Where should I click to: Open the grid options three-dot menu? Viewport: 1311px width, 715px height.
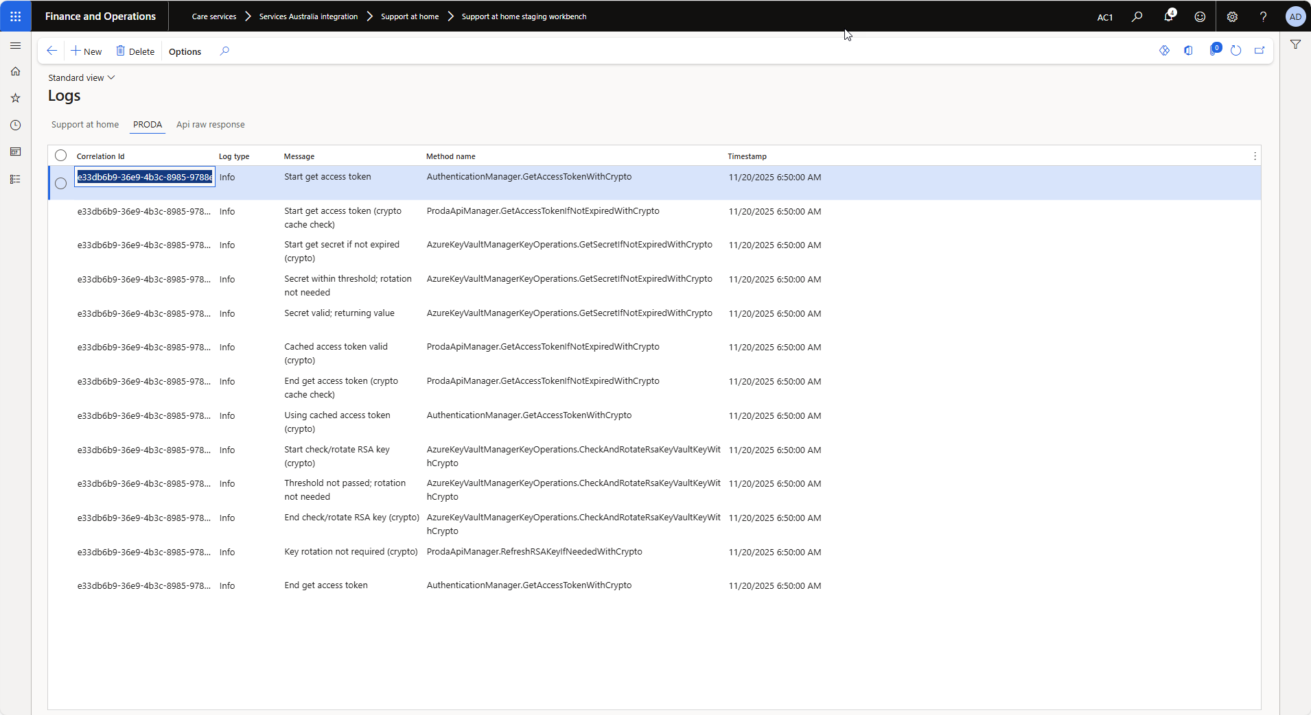pos(1255,156)
